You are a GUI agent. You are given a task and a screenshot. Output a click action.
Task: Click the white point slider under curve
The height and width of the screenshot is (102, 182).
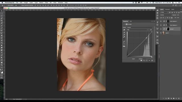pyautogui.click(x=152, y=57)
